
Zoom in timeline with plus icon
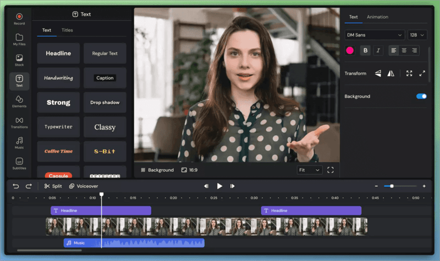pyautogui.click(x=424, y=186)
